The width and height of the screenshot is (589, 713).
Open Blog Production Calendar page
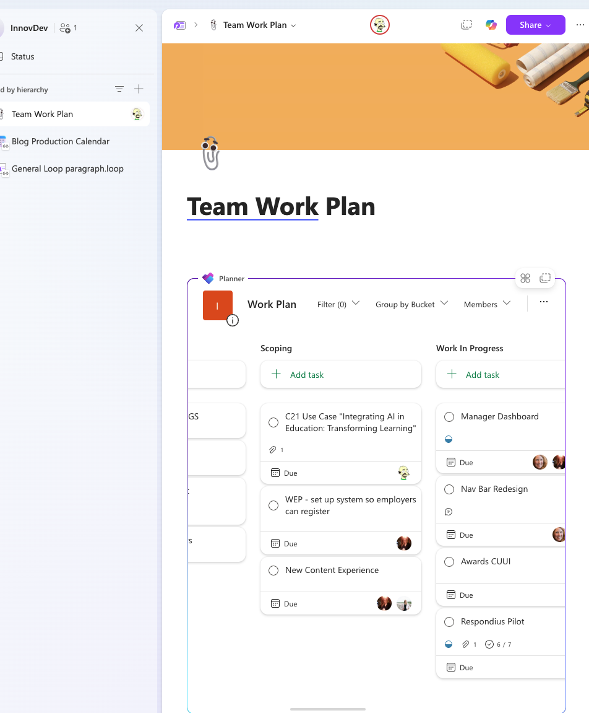tap(61, 141)
